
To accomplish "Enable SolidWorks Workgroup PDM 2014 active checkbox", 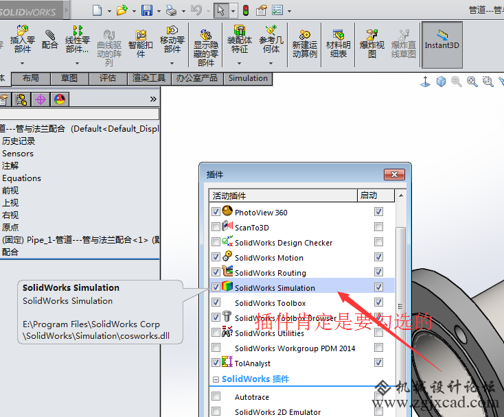I will (x=216, y=347).
